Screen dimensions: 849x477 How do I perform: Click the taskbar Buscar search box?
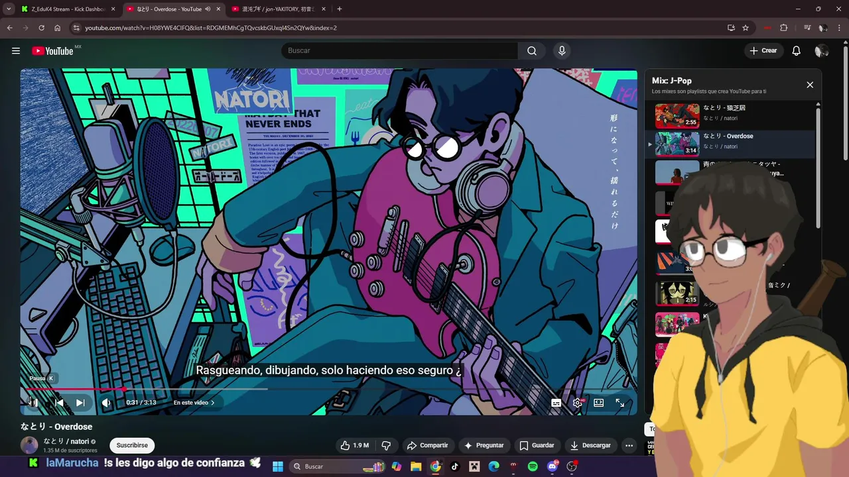click(x=338, y=466)
